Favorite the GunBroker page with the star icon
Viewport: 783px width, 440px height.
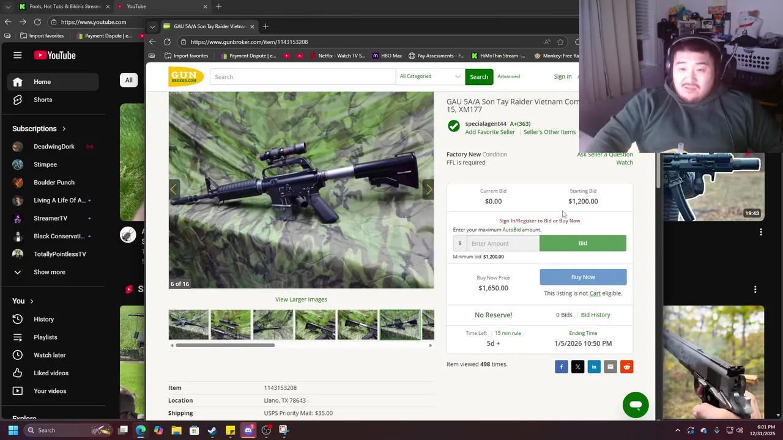(560, 42)
